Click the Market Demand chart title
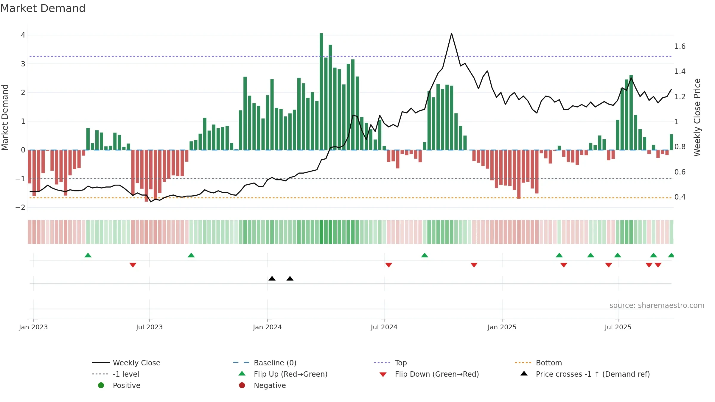 click(43, 8)
